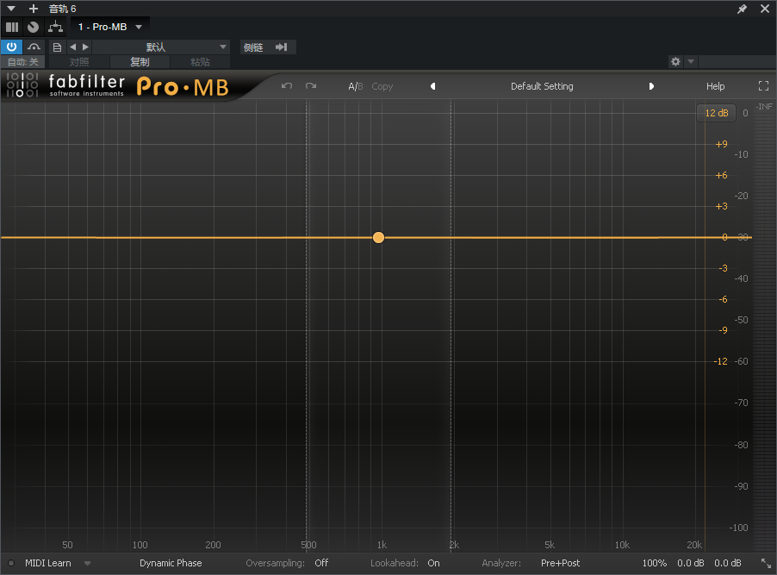
Task: Open the Analyzer Pre+Post settings
Action: [560, 563]
